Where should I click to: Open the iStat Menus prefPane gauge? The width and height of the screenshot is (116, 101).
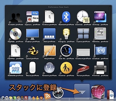point(66,51)
